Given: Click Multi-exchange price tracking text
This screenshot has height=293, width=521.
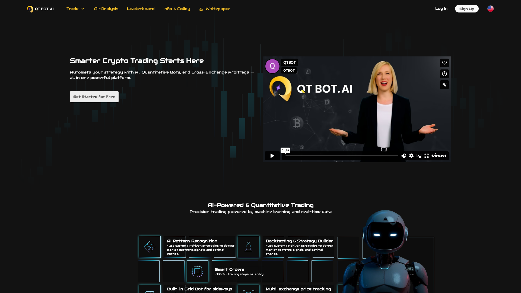Looking at the screenshot, I should tap(298, 289).
